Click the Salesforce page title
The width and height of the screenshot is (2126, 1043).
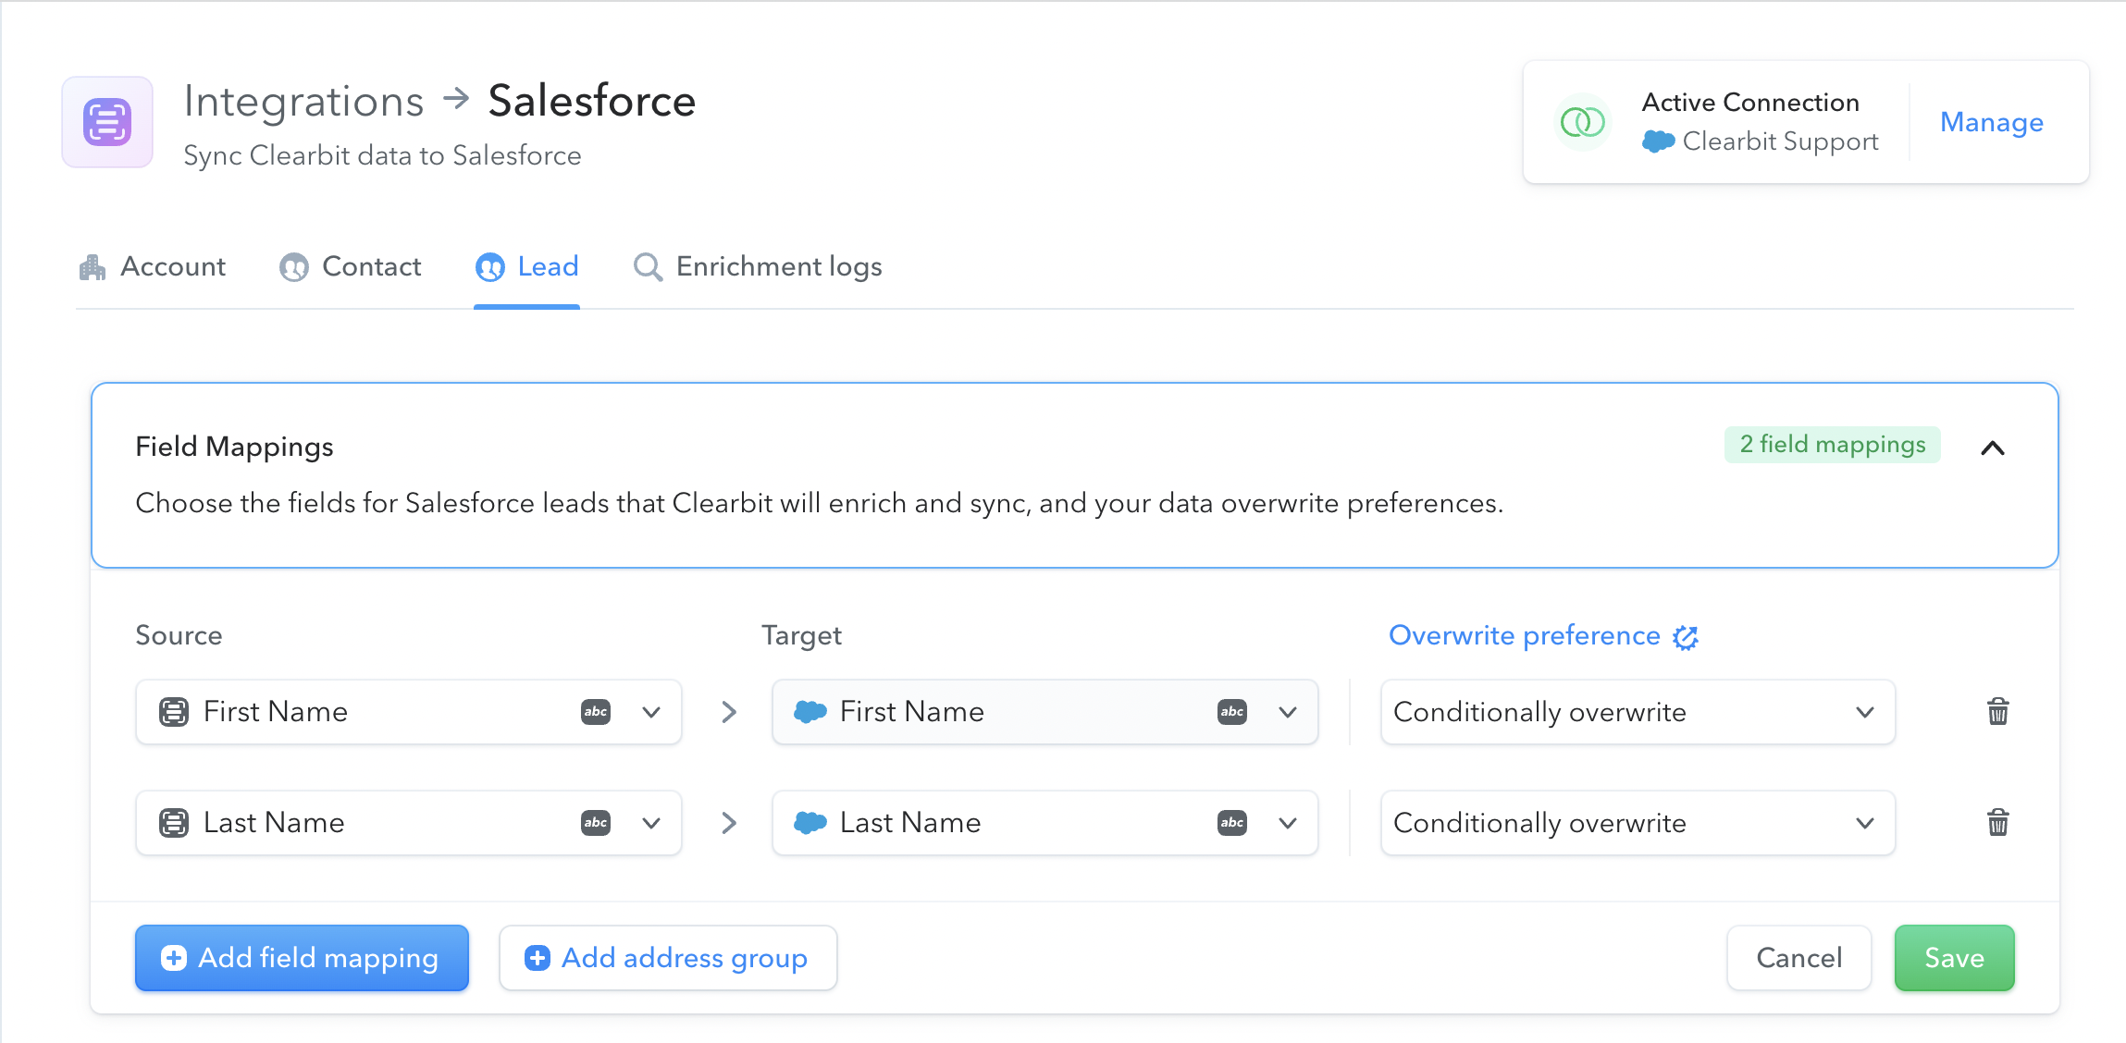[x=591, y=101]
